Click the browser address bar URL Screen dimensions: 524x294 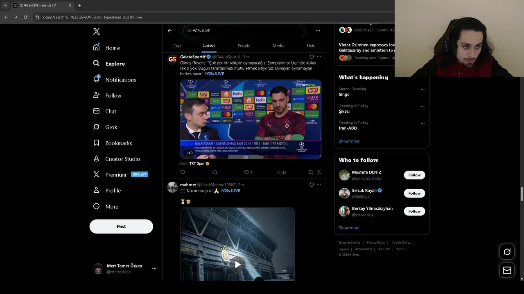pos(92,17)
